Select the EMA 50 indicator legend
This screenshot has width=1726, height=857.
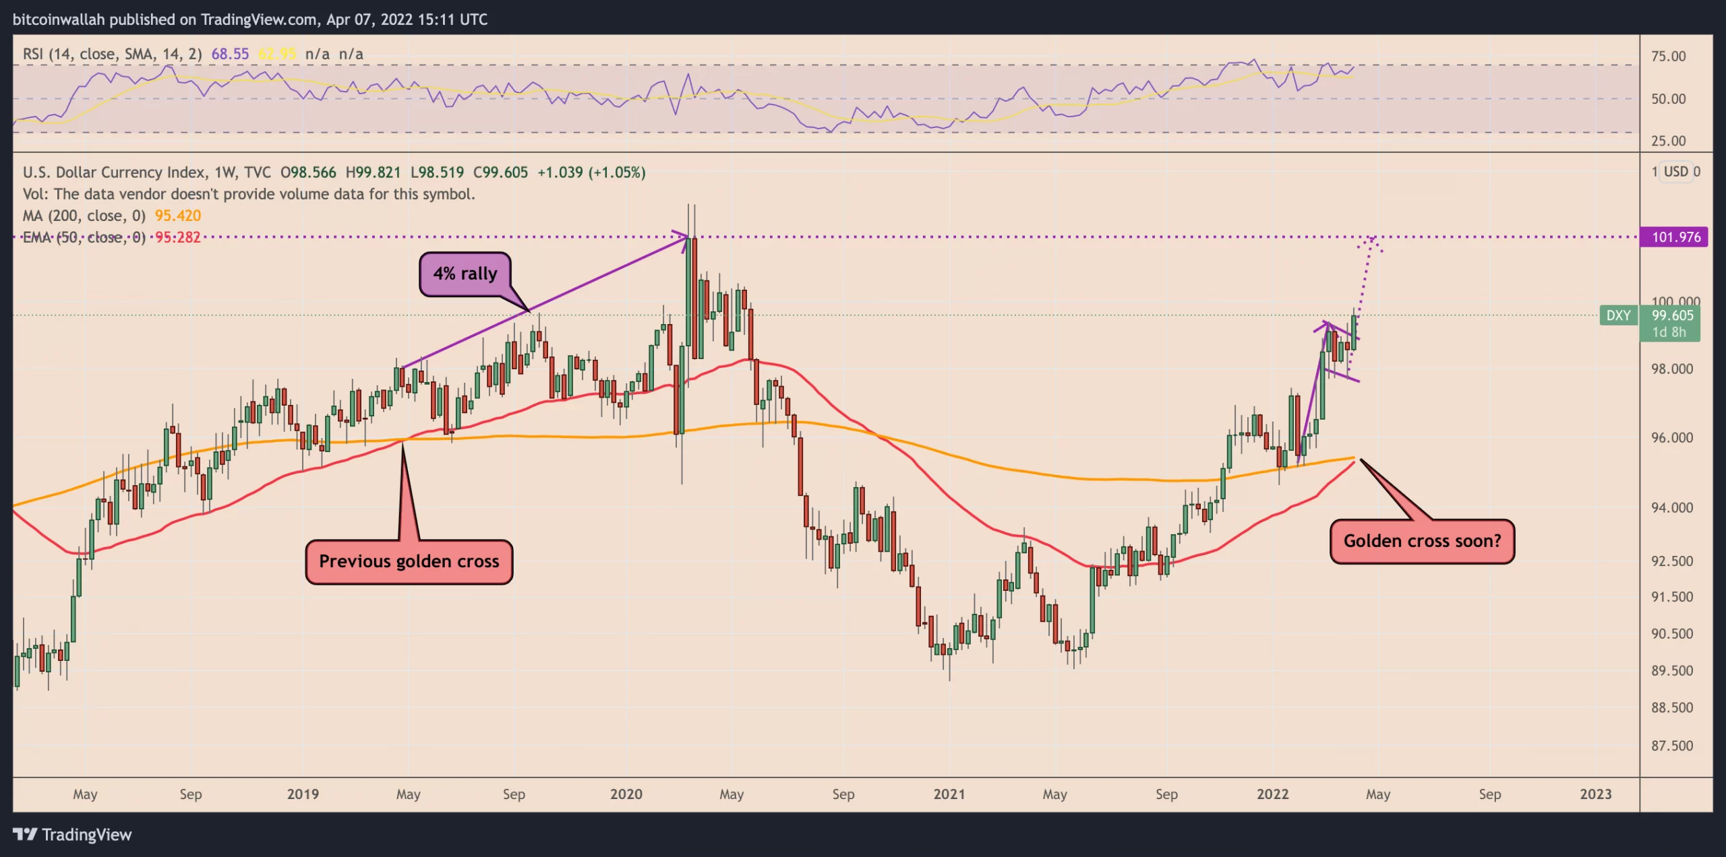click(84, 237)
